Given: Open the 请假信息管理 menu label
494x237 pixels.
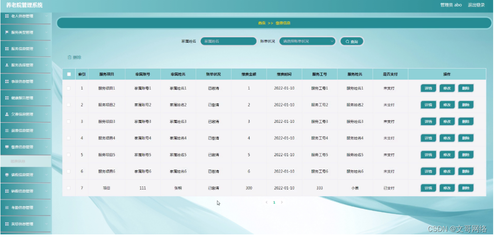Looking at the screenshot, I should pyautogui.click(x=22, y=175).
